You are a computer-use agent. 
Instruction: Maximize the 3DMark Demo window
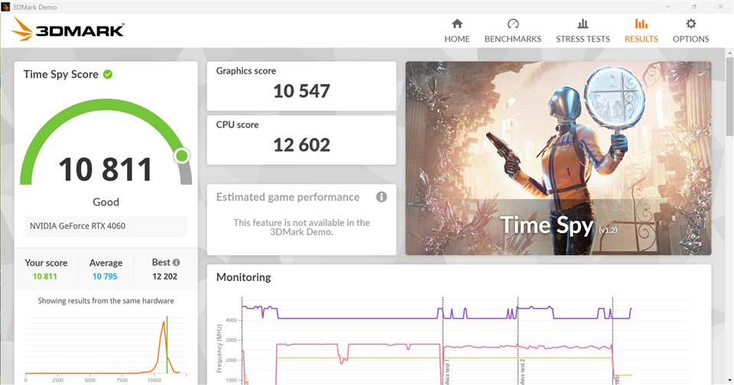pyautogui.click(x=693, y=6)
